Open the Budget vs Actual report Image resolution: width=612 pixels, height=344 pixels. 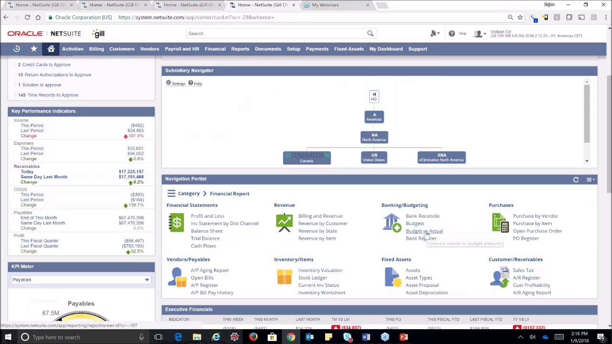(424, 231)
